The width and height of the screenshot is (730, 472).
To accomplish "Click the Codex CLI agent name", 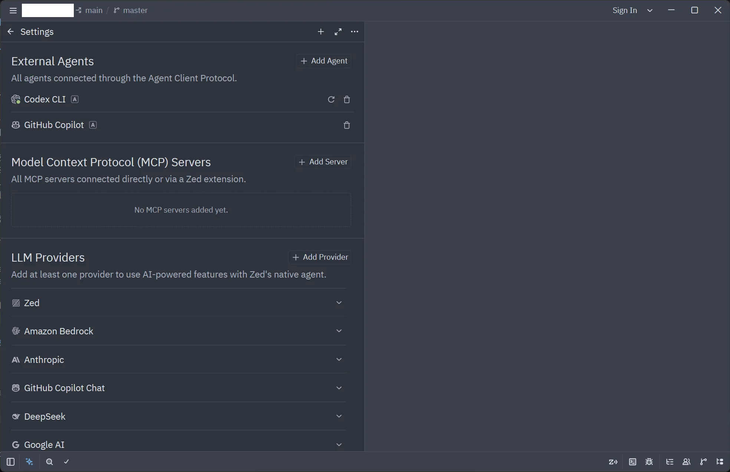I will click(x=45, y=99).
